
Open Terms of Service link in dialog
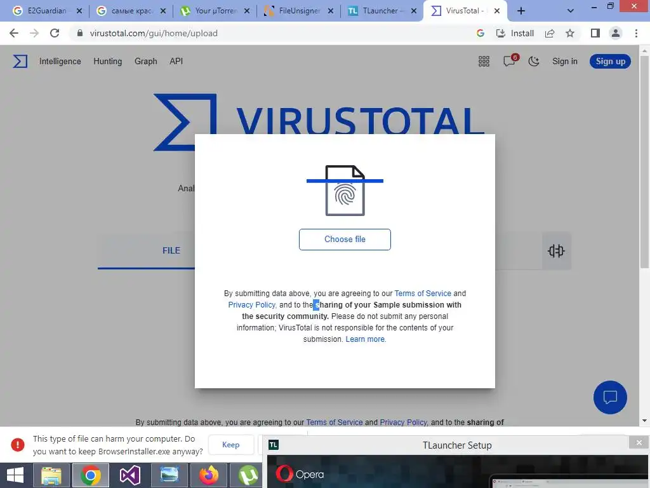422,294
